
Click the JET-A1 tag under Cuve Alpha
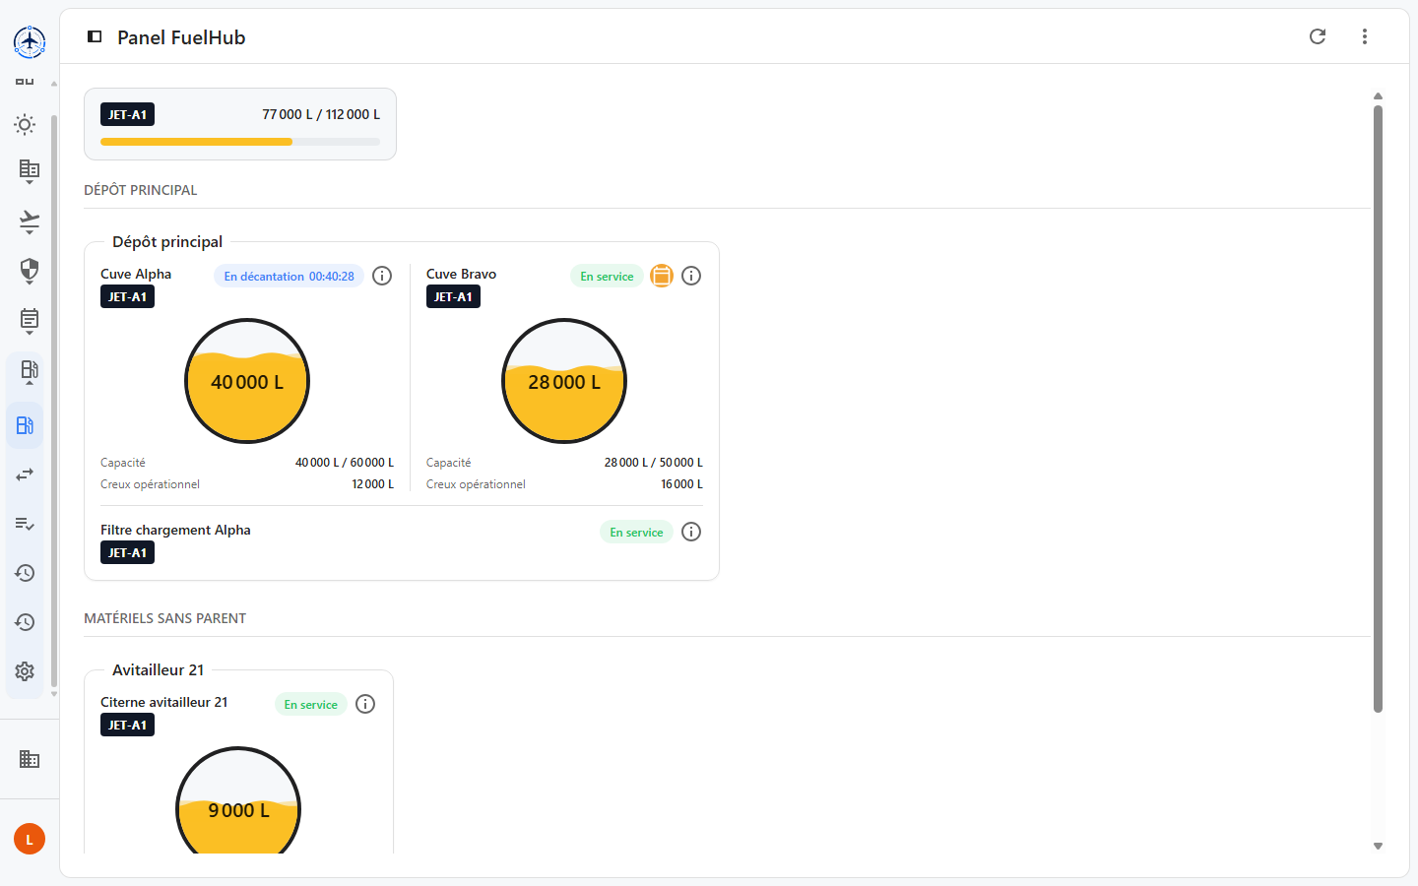(x=127, y=296)
